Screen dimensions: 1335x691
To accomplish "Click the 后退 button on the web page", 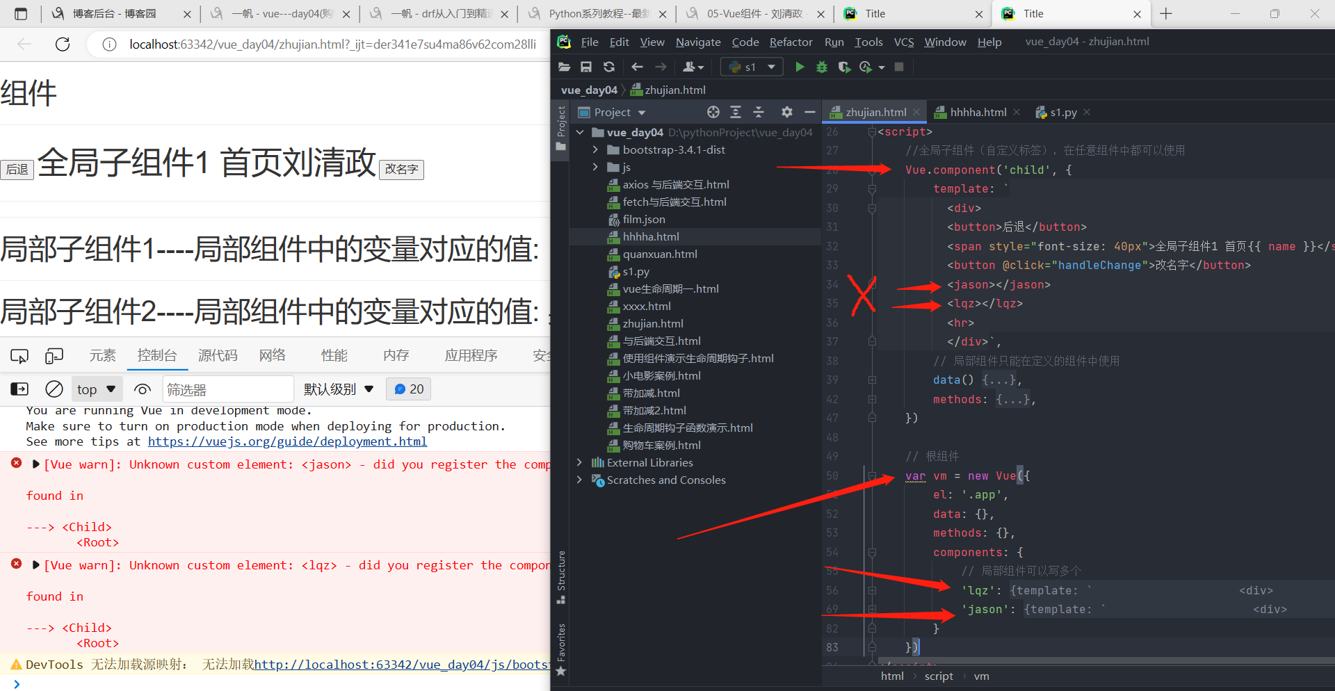I will tap(17, 169).
